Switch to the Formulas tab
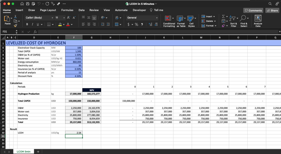 pyautogui.click(x=67, y=10)
